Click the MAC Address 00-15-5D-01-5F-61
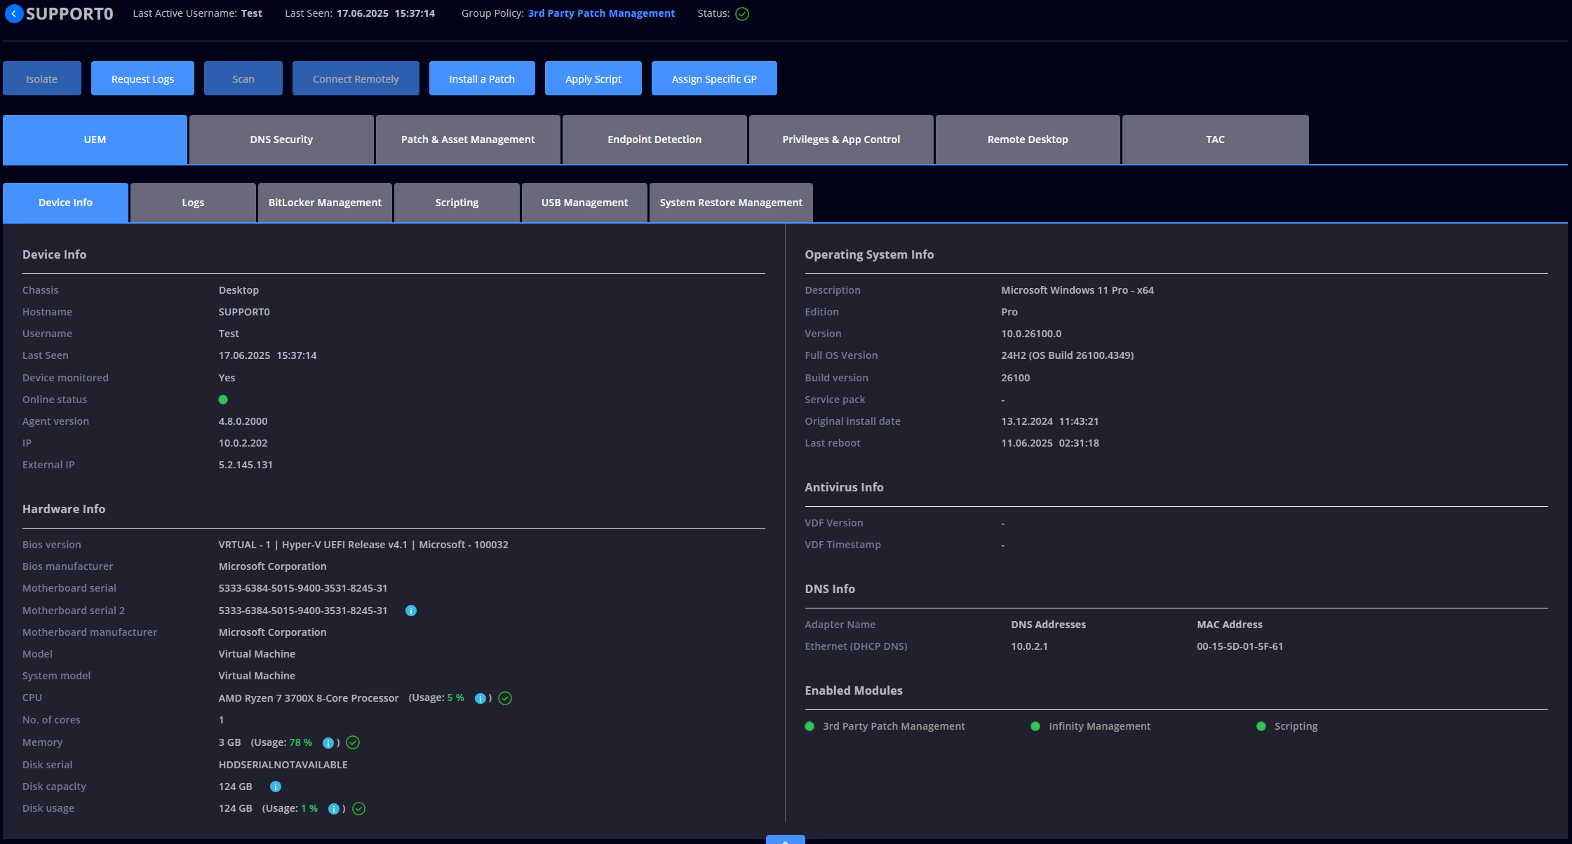The width and height of the screenshot is (1572, 844). 1240,646
